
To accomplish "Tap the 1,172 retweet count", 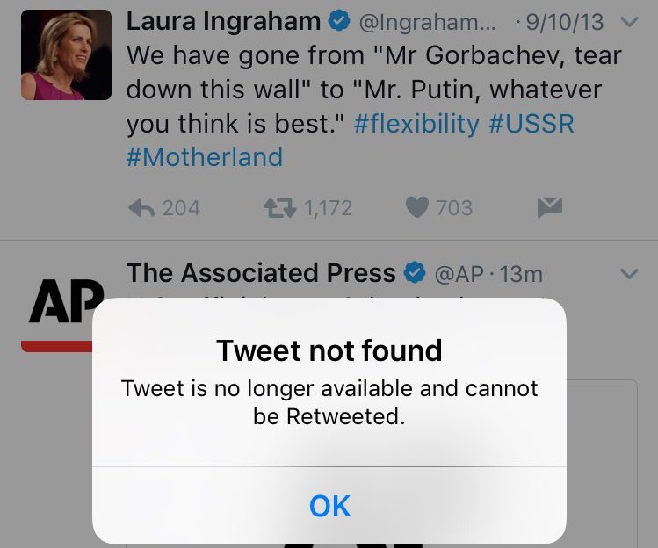I will [x=329, y=208].
